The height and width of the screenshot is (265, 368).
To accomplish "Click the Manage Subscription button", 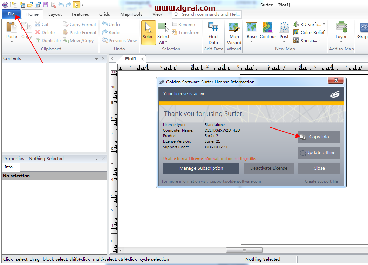I will tap(201, 168).
